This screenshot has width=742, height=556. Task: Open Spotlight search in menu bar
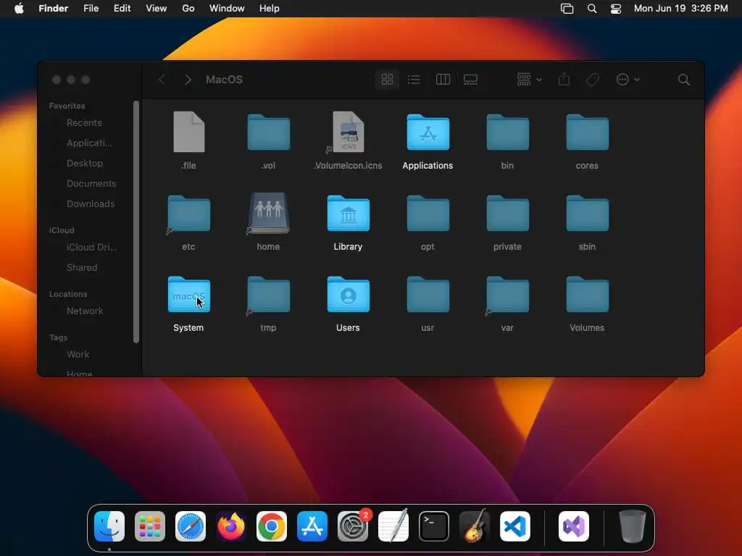tap(591, 9)
